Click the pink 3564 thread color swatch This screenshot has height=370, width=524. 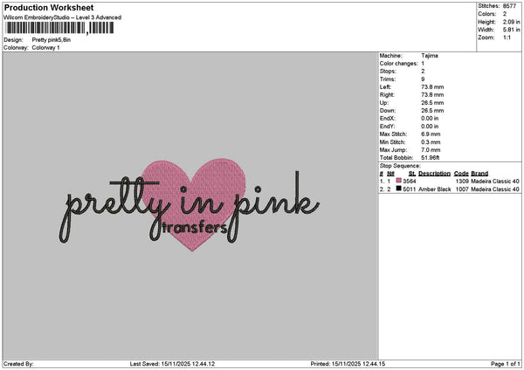398,181
